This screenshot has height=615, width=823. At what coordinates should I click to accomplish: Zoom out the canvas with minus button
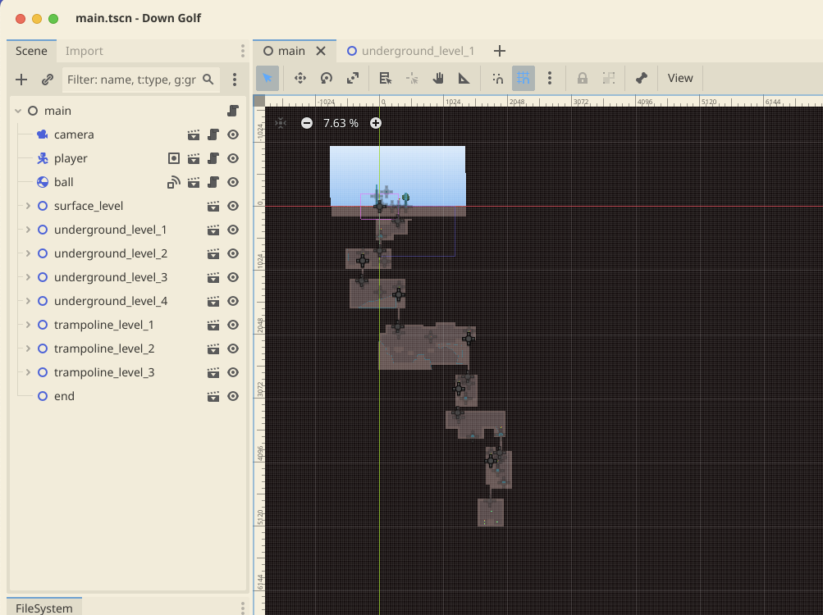(x=307, y=123)
